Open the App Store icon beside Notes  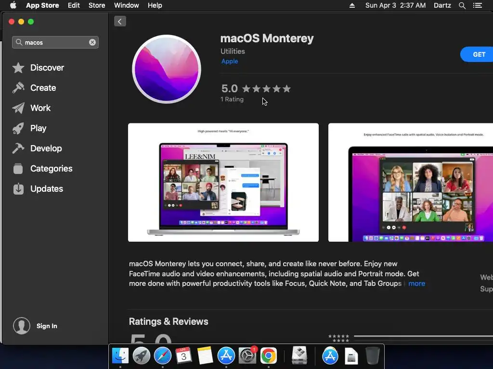(x=226, y=356)
